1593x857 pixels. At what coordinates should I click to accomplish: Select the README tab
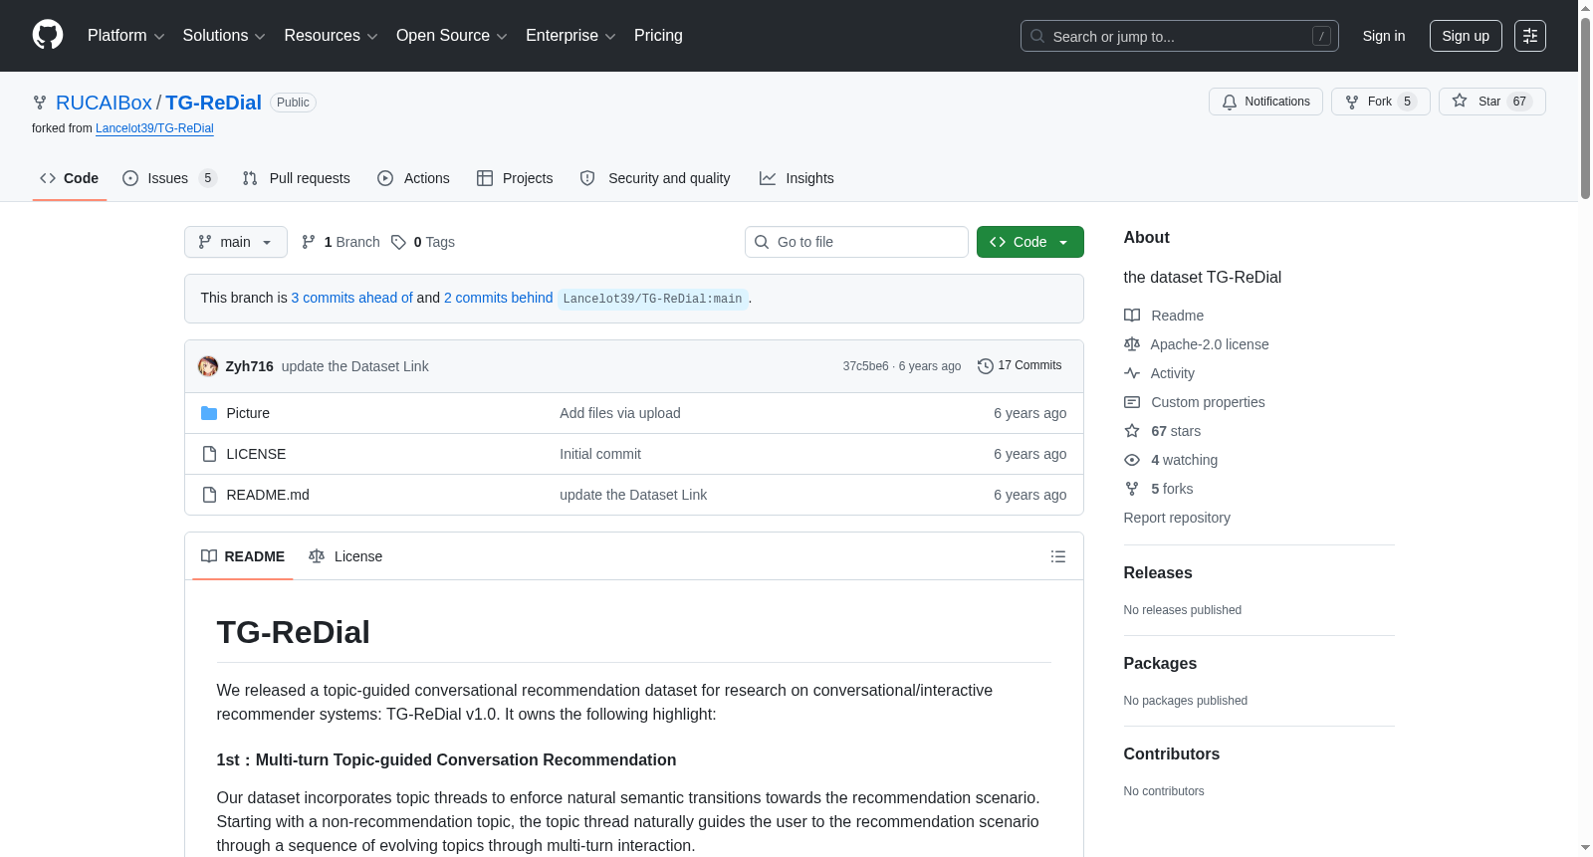(243, 556)
